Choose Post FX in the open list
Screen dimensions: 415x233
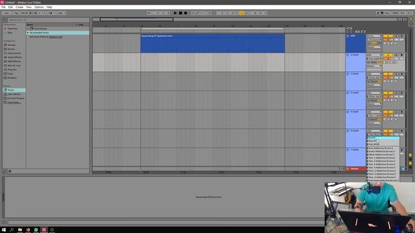click(x=383, y=141)
